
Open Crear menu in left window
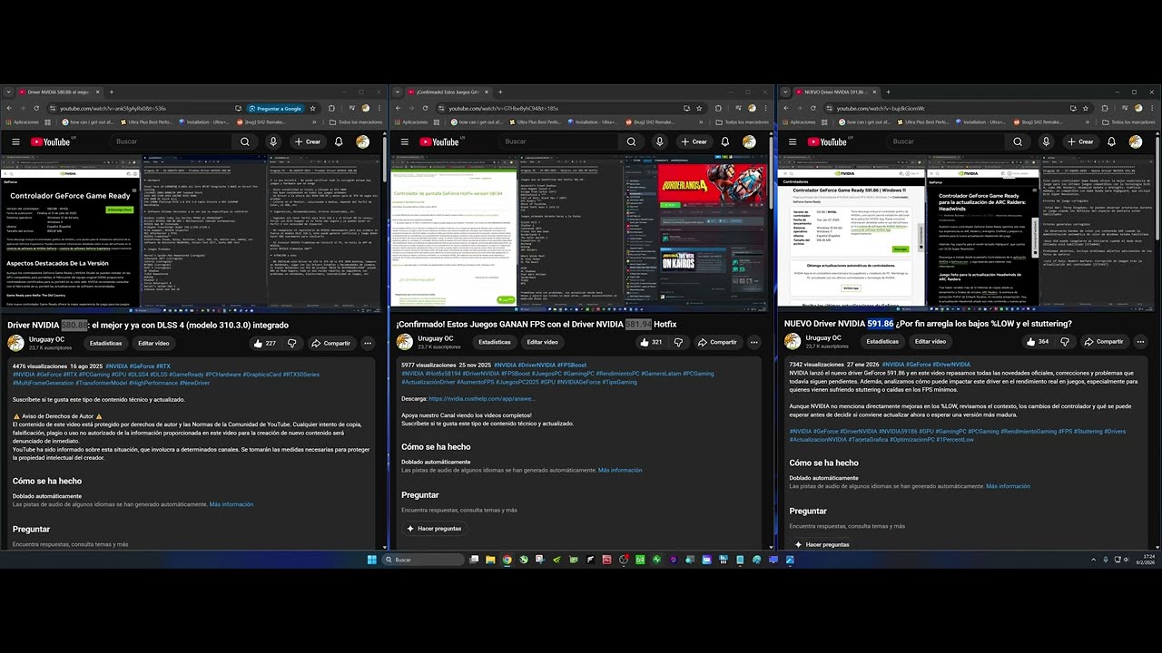[308, 141]
